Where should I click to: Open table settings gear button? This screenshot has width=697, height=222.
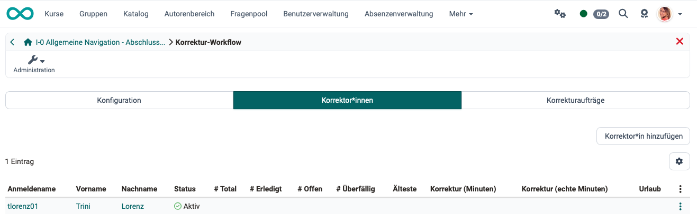[x=680, y=161]
